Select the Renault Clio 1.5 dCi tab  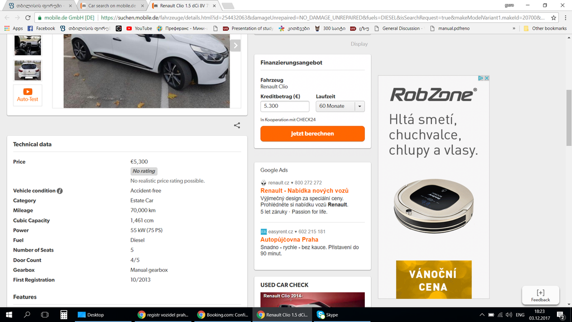[183, 6]
